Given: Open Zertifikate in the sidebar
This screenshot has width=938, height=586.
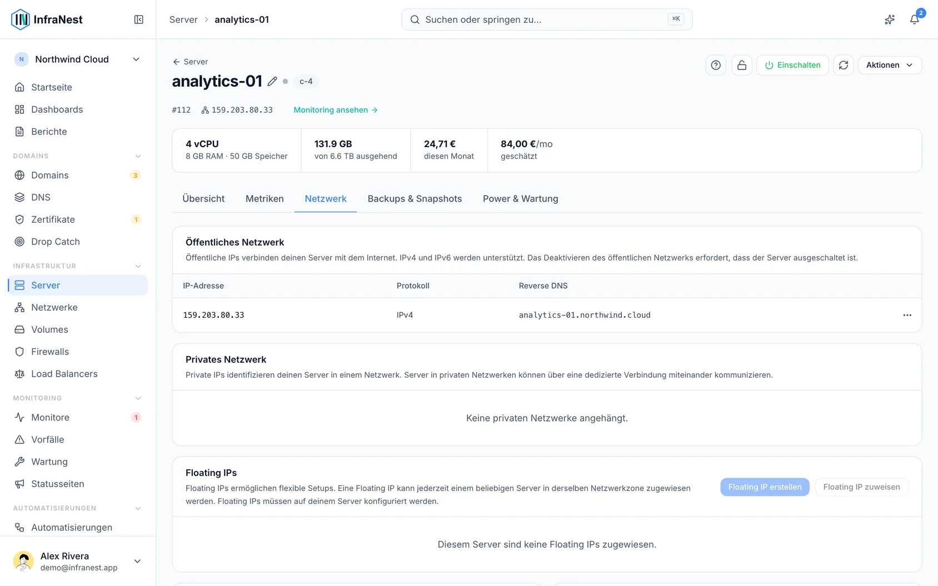Looking at the screenshot, I should tap(78, 219).
